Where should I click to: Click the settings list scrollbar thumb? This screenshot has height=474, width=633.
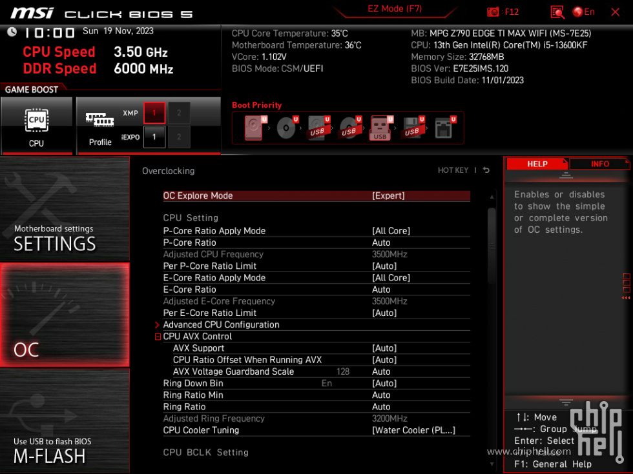click(x=492, y=246)
